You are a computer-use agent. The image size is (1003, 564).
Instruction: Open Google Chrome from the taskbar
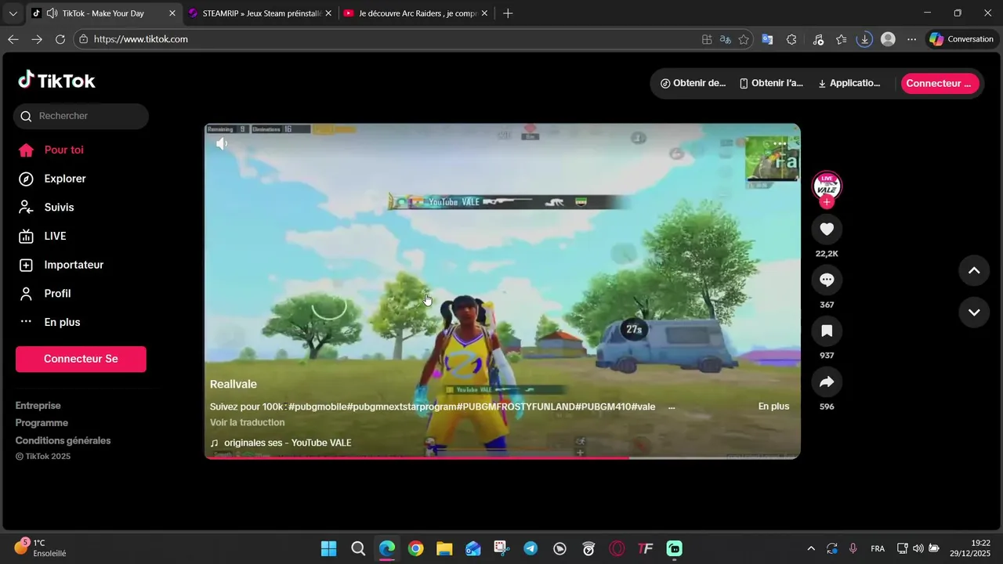tap(416, 548)
